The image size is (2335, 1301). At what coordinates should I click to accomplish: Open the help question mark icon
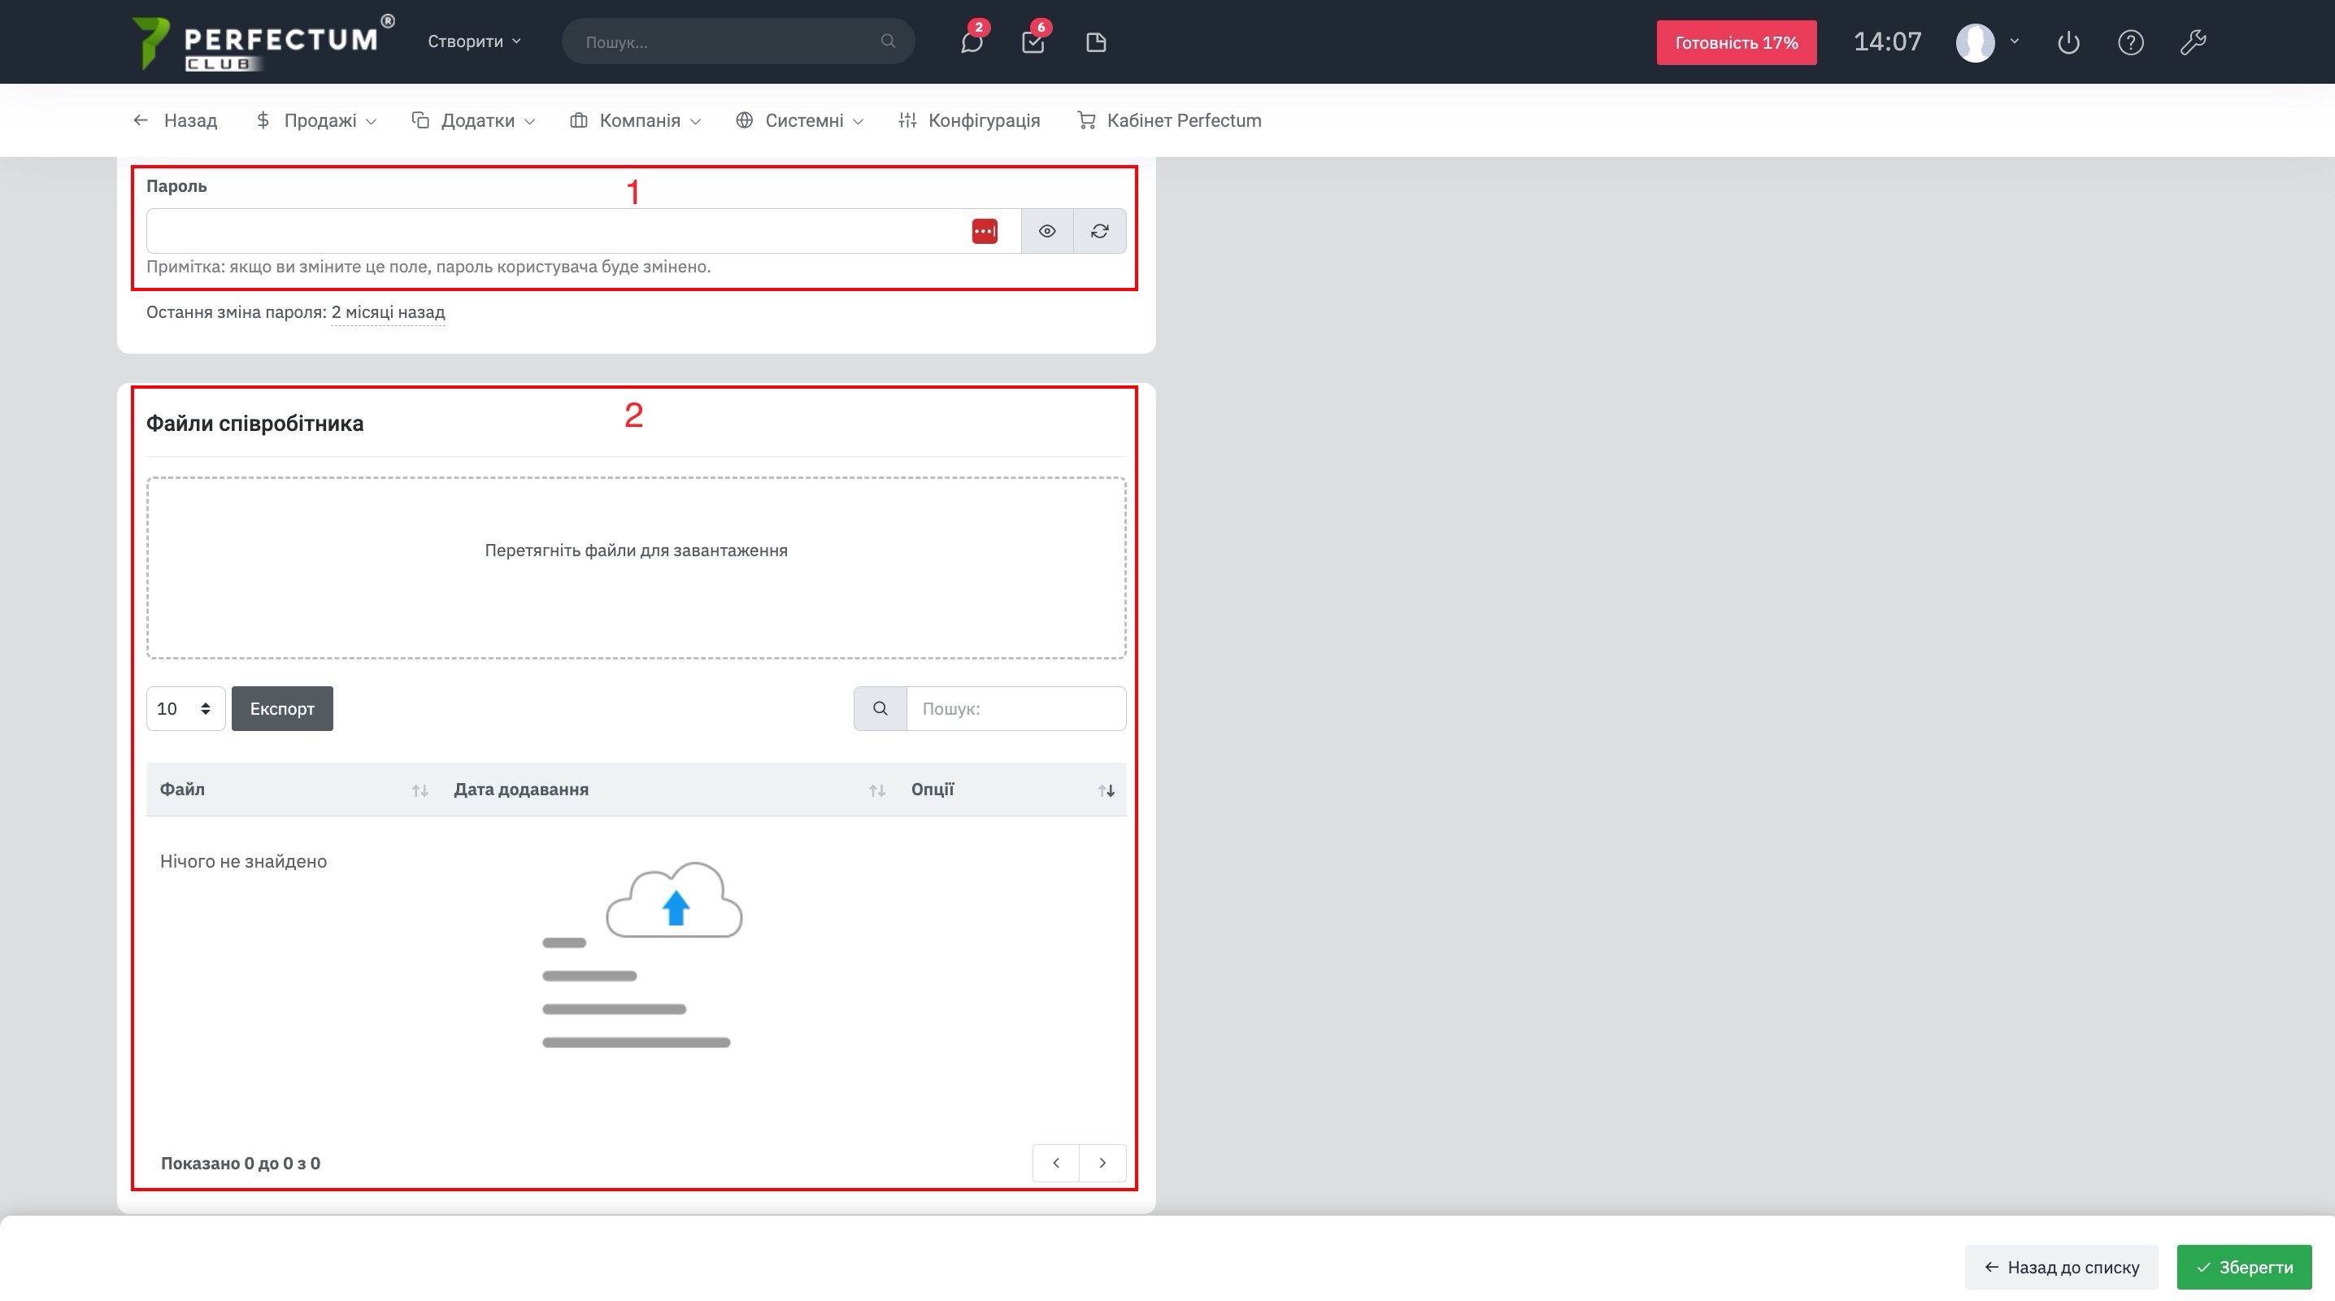coord(2130,42)
